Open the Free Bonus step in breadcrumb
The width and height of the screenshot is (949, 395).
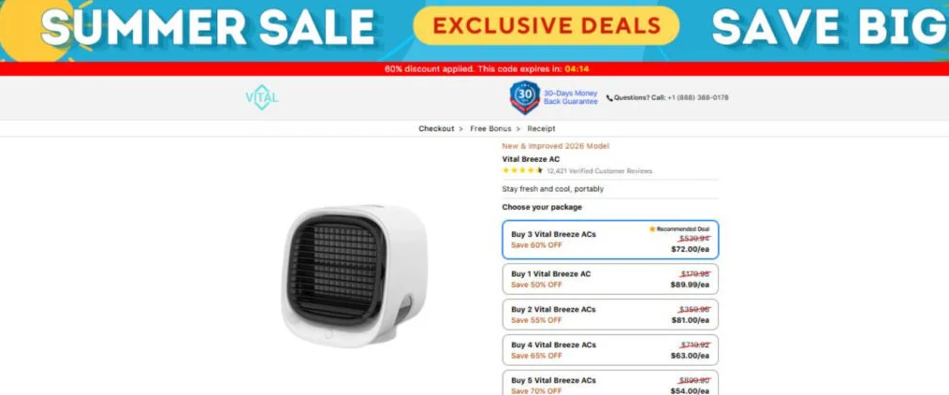490,129
